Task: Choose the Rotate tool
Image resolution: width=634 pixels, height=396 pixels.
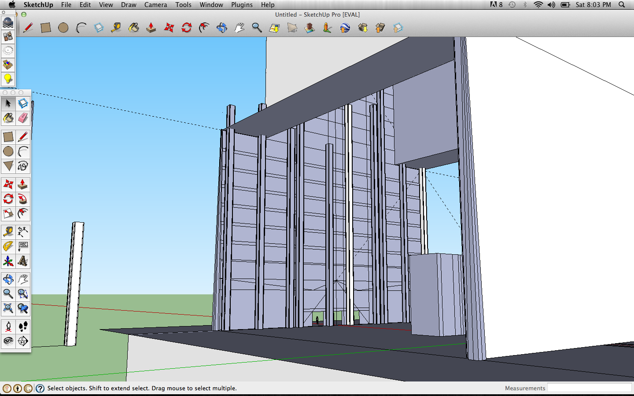Action: [8, 199]
